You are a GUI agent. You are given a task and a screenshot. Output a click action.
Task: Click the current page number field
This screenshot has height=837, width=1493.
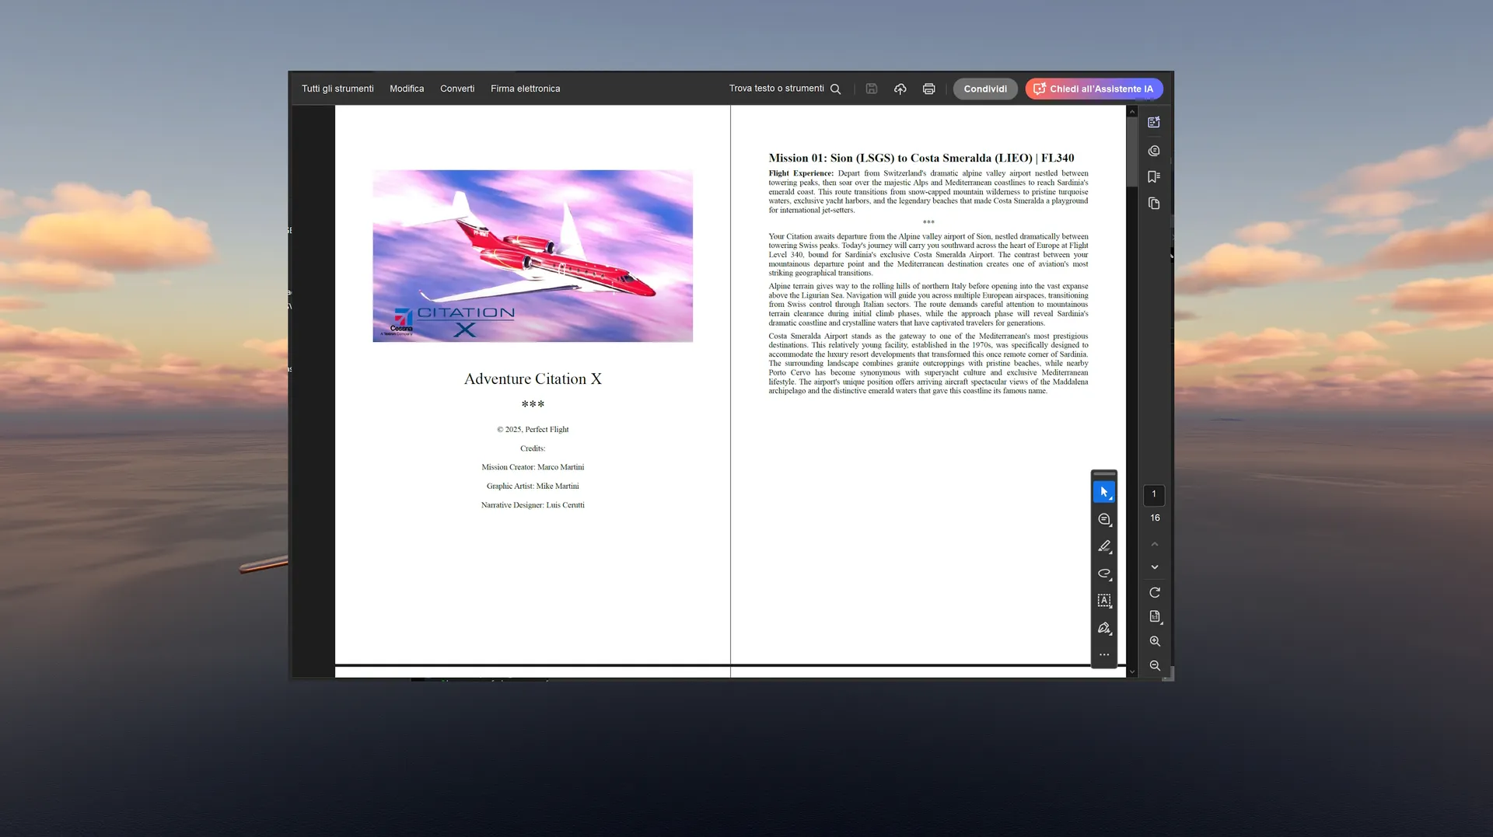coord(1154,494)
